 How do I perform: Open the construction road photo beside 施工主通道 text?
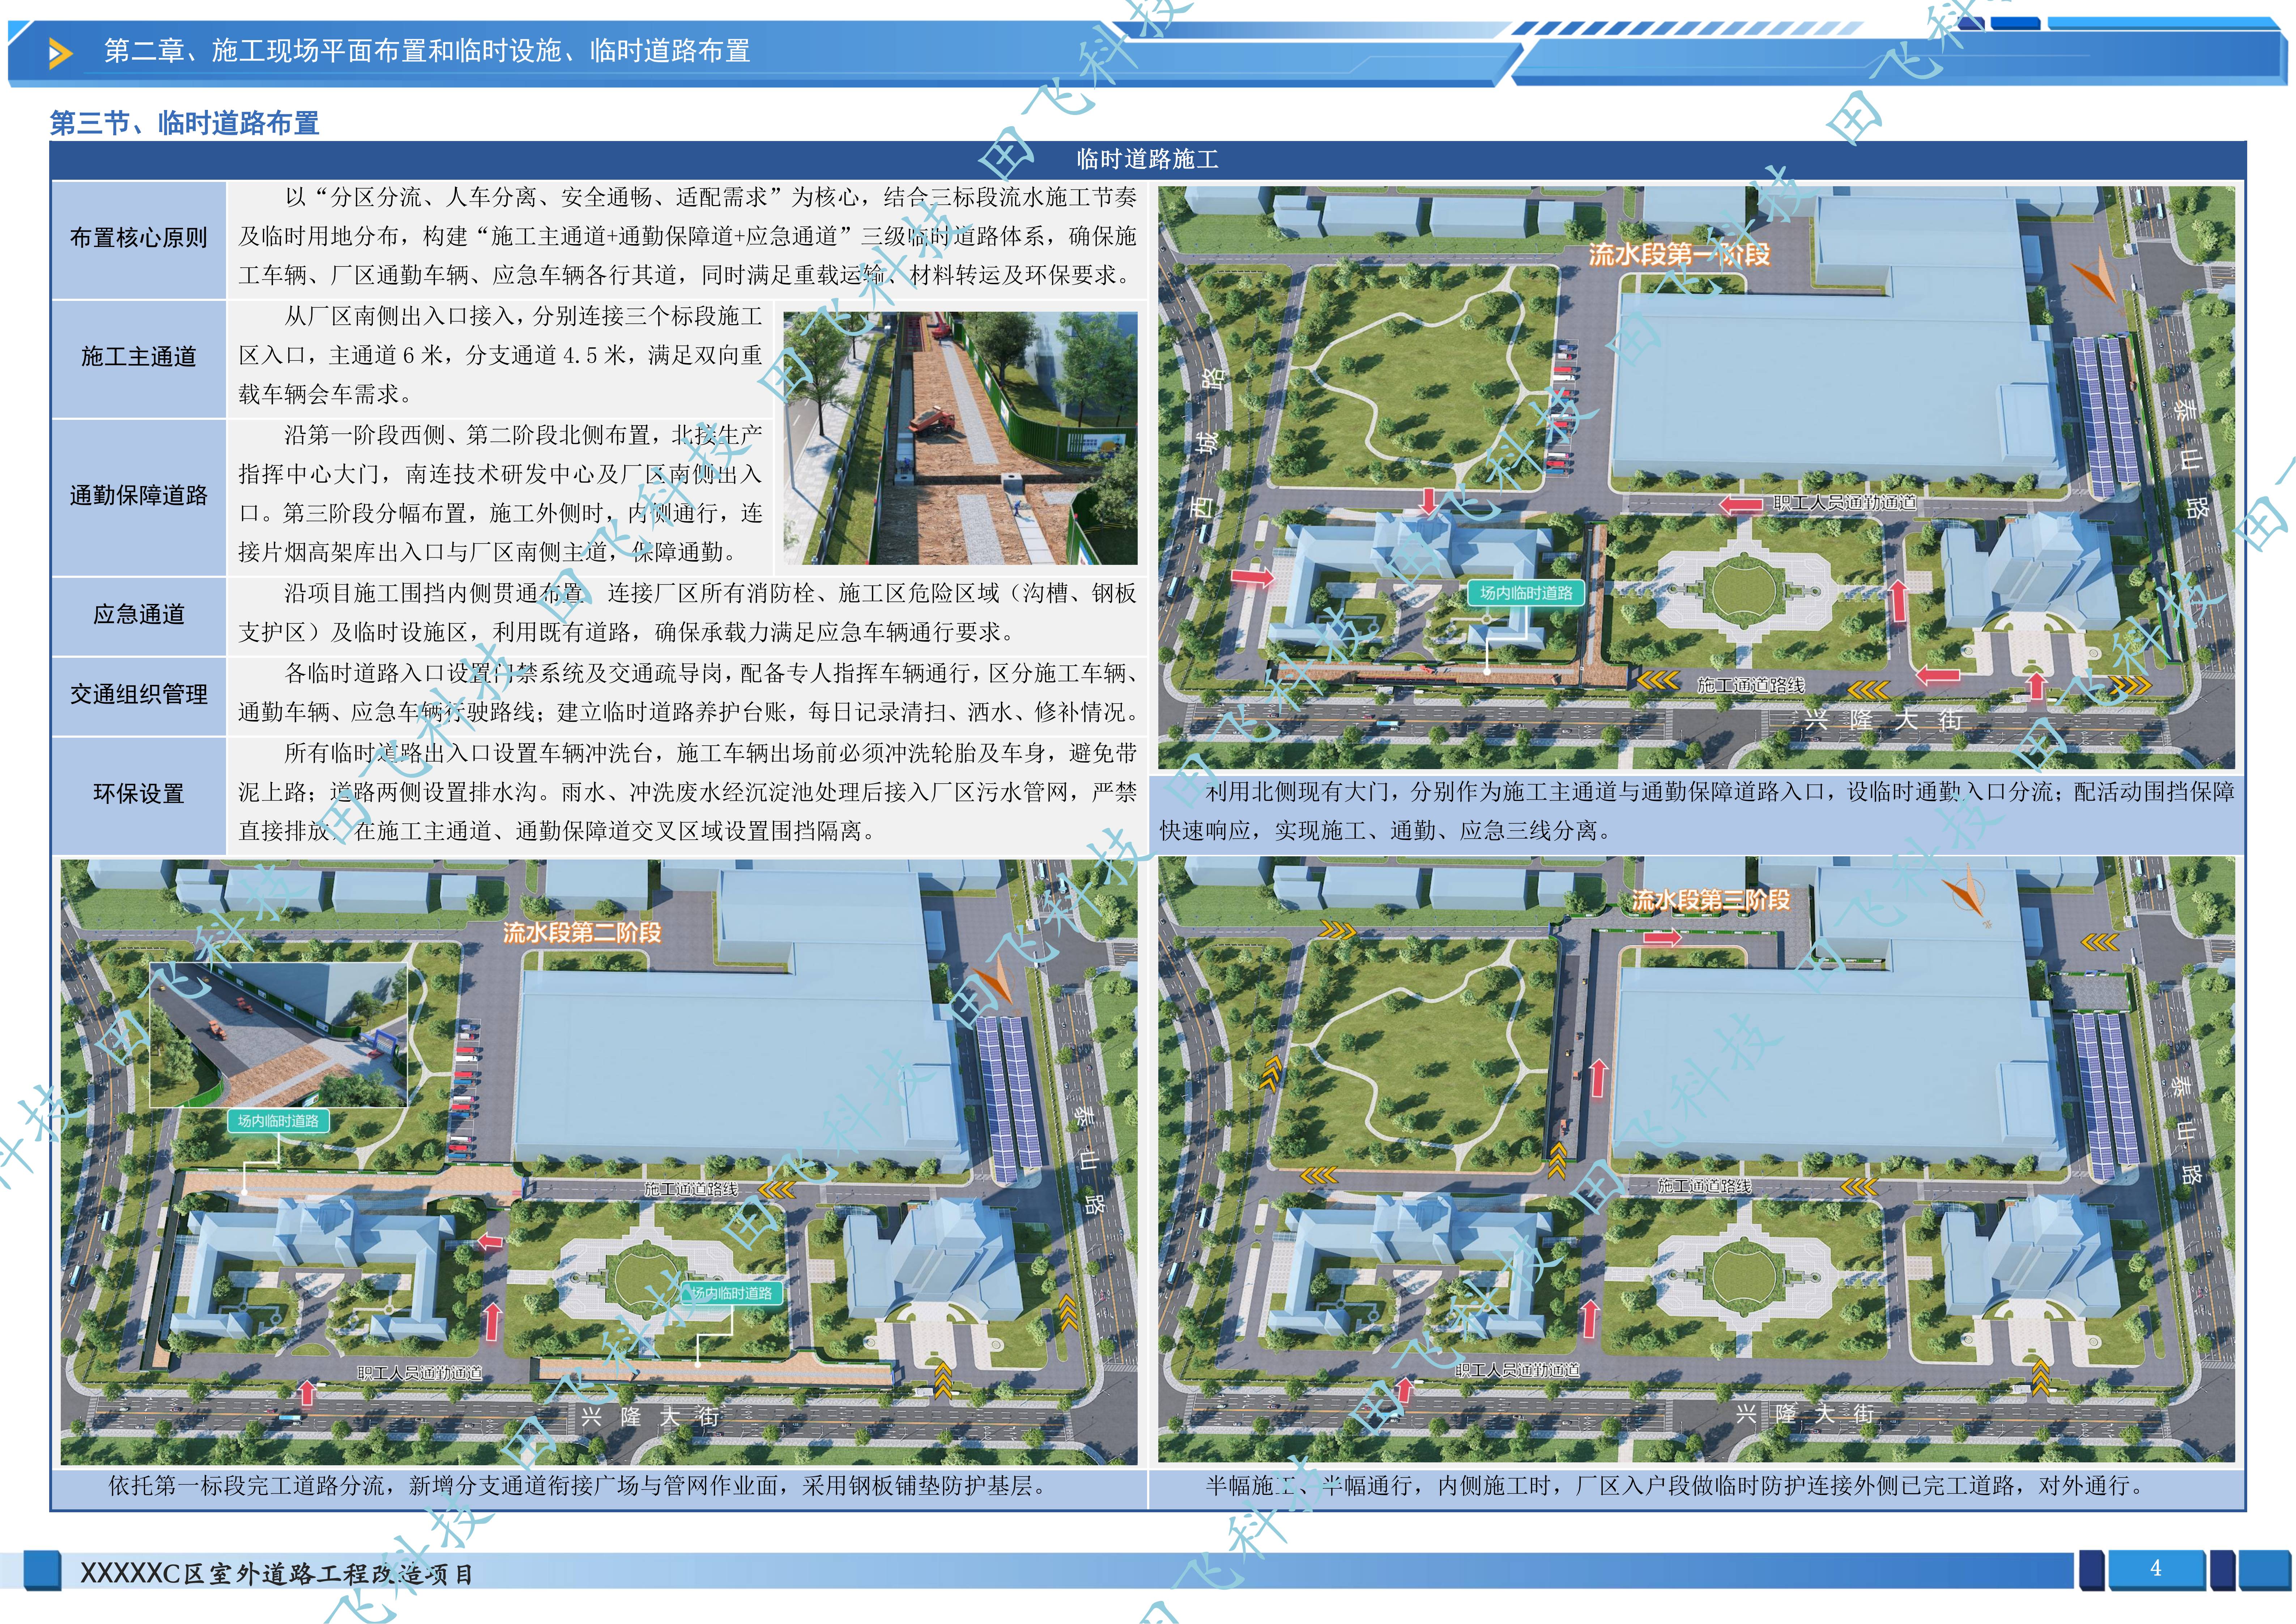[960, 438]
